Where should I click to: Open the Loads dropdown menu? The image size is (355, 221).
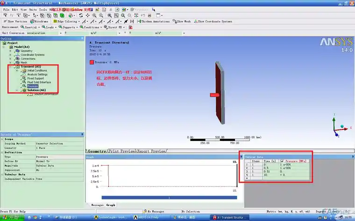[x=49, y=27]
